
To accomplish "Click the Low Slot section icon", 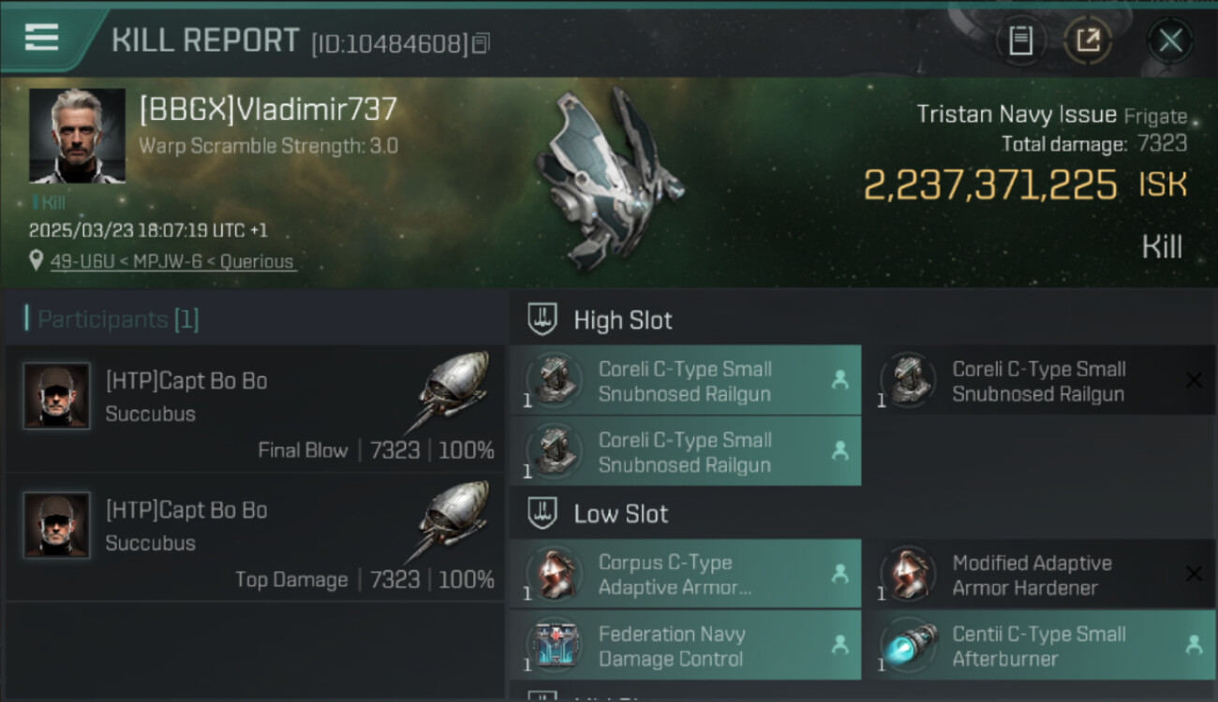I will click(x=543, y=513).
